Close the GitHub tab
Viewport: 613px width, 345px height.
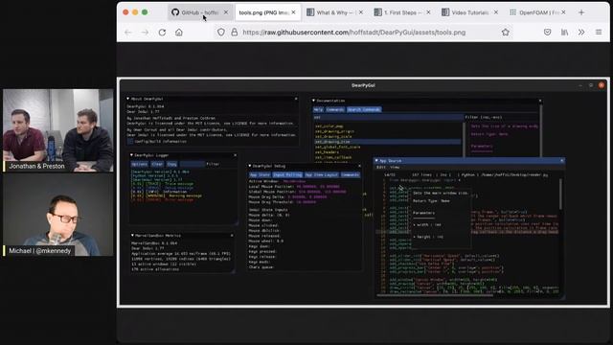tap(226, 12)
